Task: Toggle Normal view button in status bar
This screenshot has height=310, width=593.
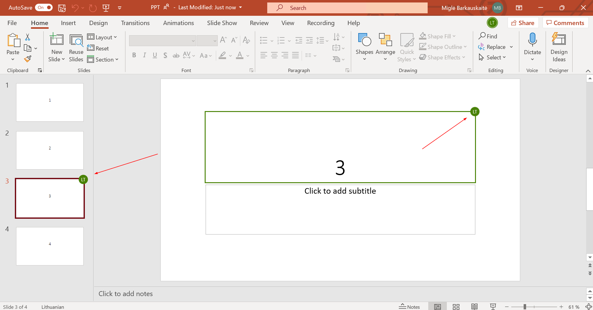Action: 437,307
